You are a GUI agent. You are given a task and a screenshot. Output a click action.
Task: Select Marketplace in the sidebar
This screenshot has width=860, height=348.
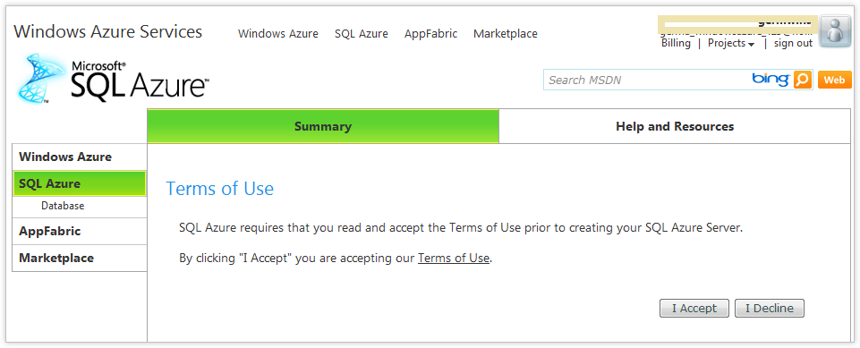pyautogui.click(x=80, y=259)
